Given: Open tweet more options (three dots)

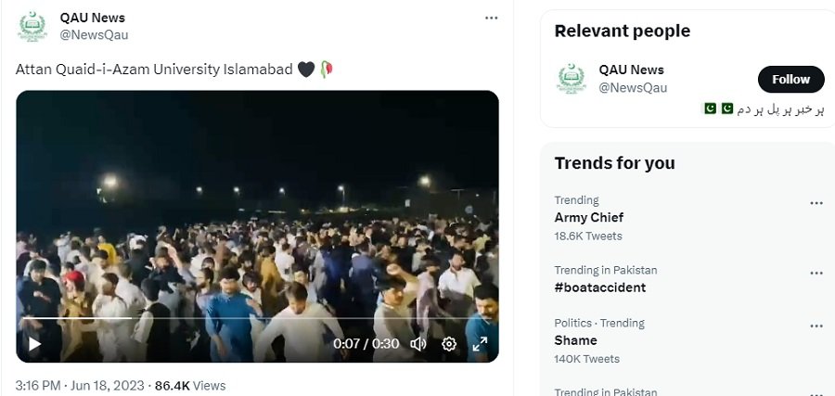Looking at the screenshot, I should pyautogui.click(x=492, y=19).
